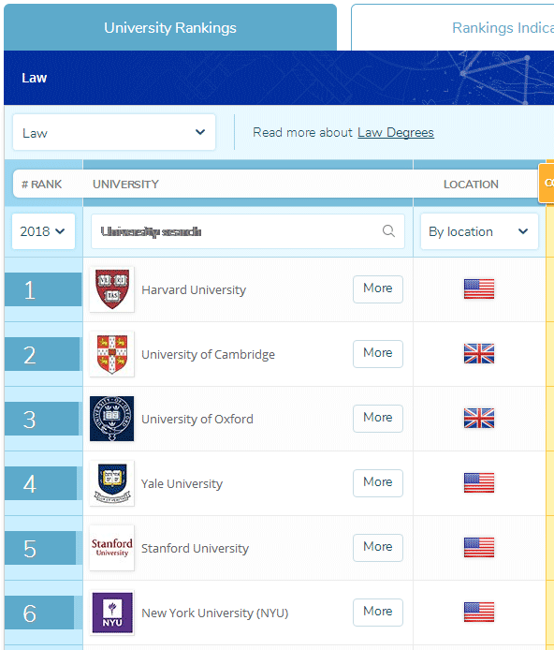Click the Law heading in blue banner
Screen dimensions: 554x650
point(35,78)
